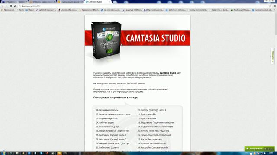Viewport: 277px width, 155px height.
Task: Click lesson 22. Пункт меню Edit
Action: click(x=147, y=118)
